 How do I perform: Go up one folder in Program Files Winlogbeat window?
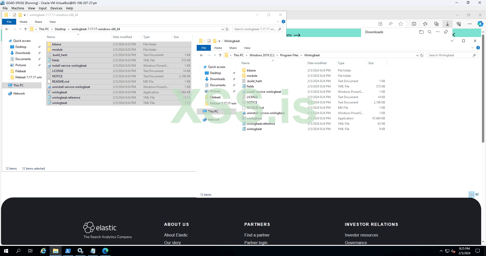(220, 55)
